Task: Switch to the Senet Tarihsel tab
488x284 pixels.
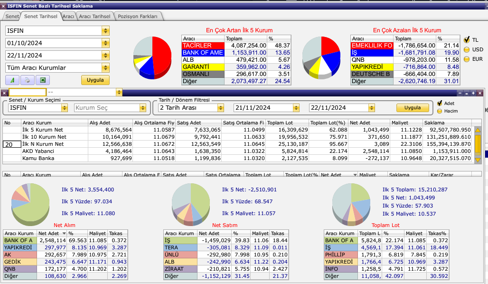Action: [x=41, y=16]
